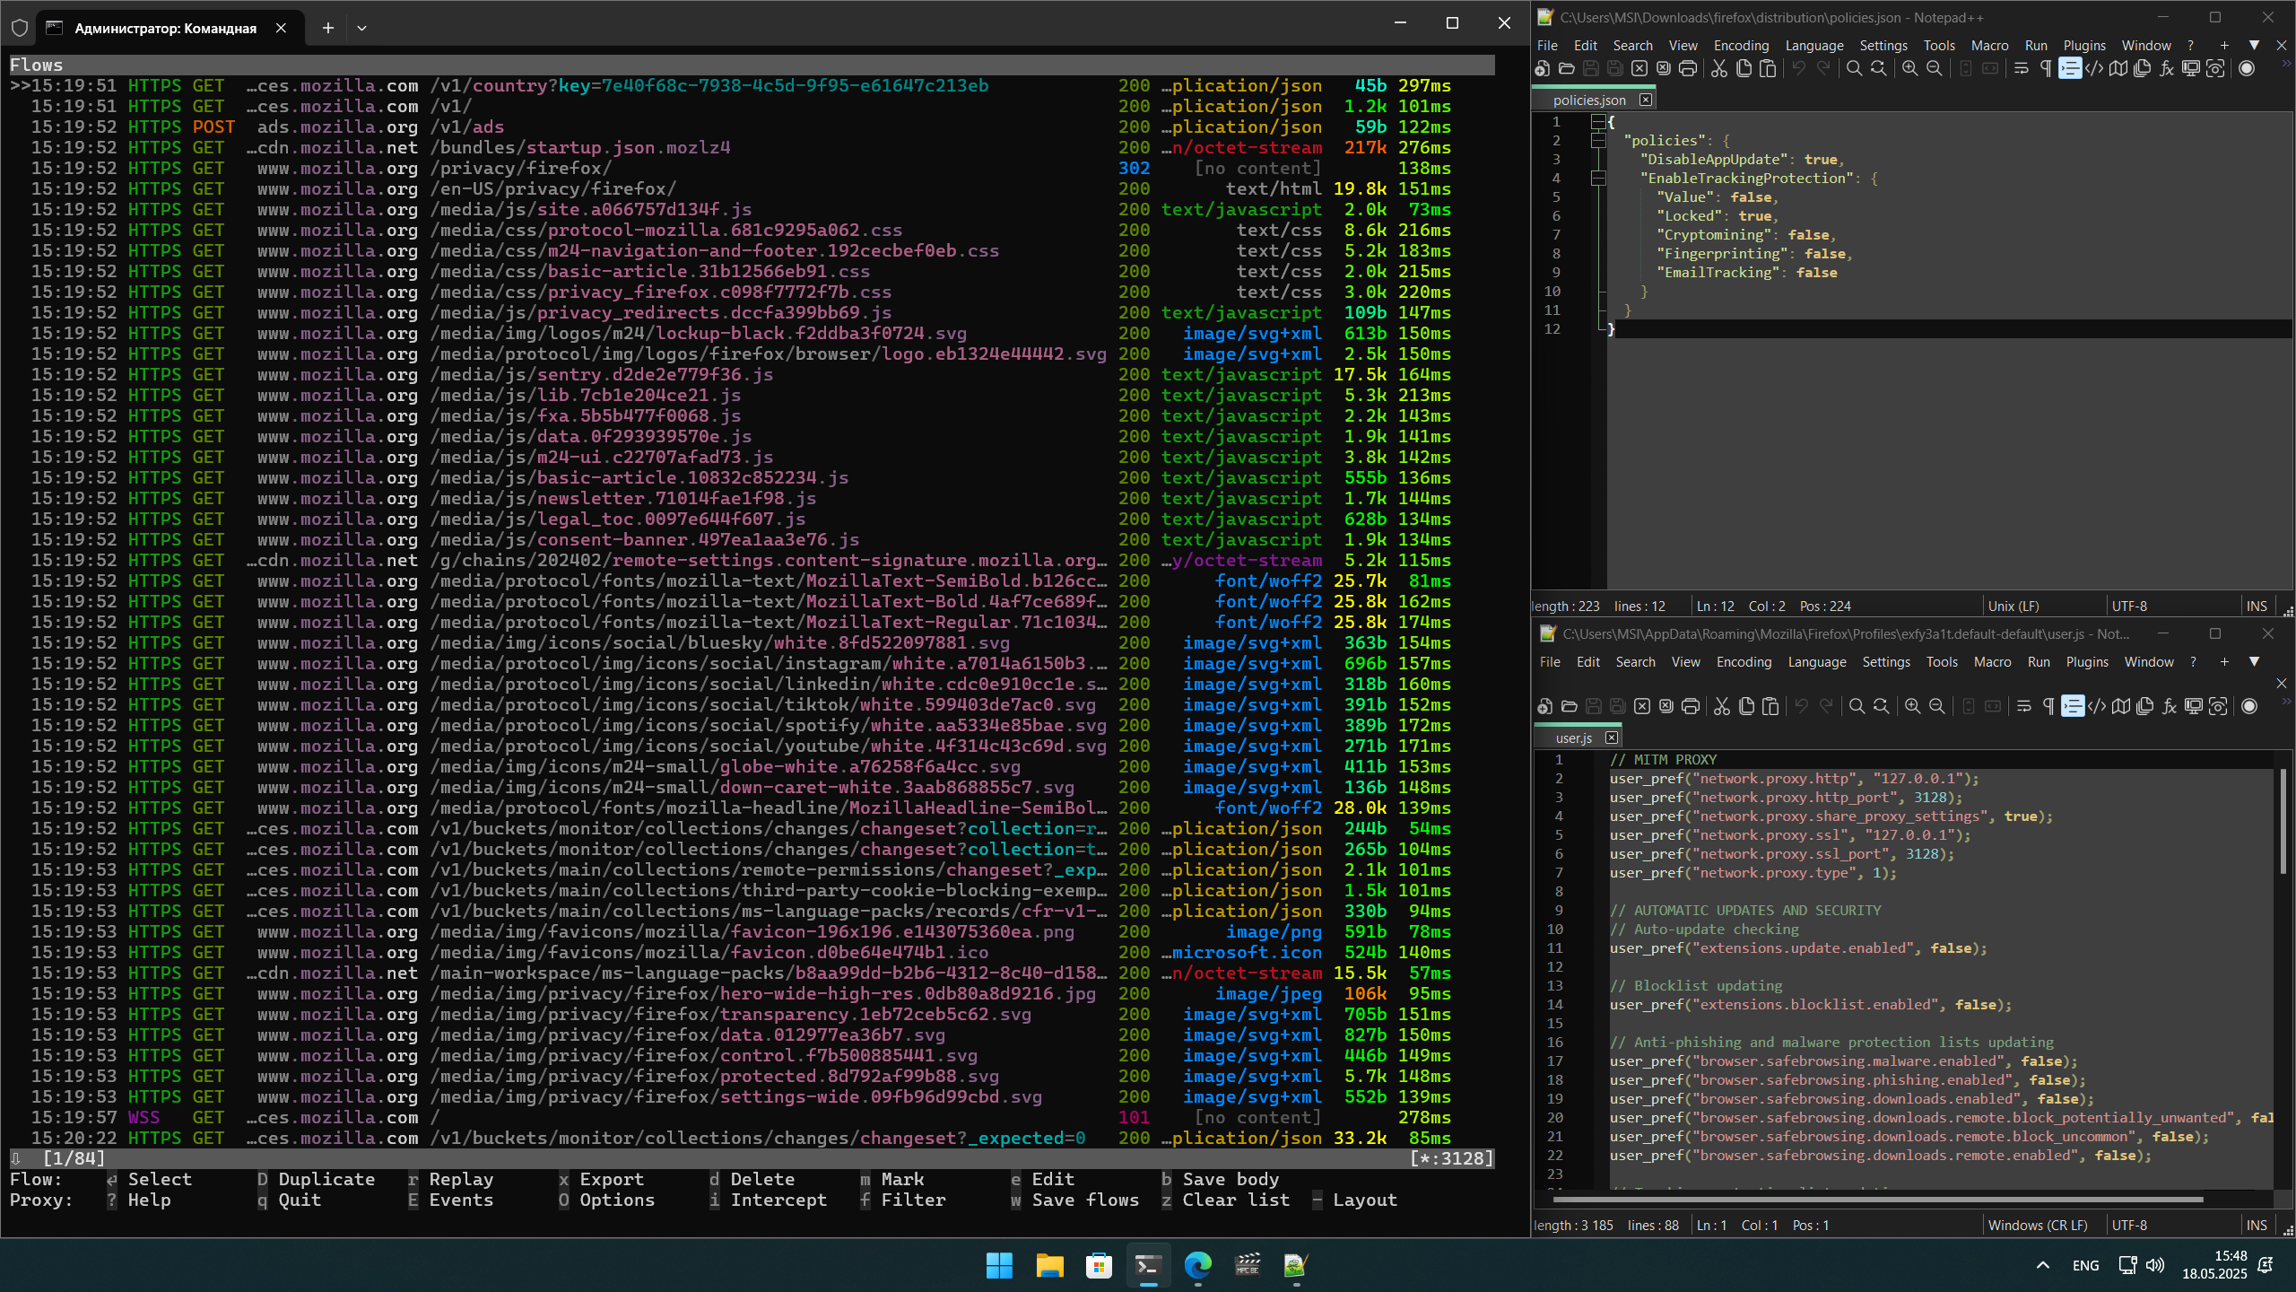Click New file icon in user.js Notepad++
The width and height of the screenshot is (2296, 1292).
coord(1544,707)
